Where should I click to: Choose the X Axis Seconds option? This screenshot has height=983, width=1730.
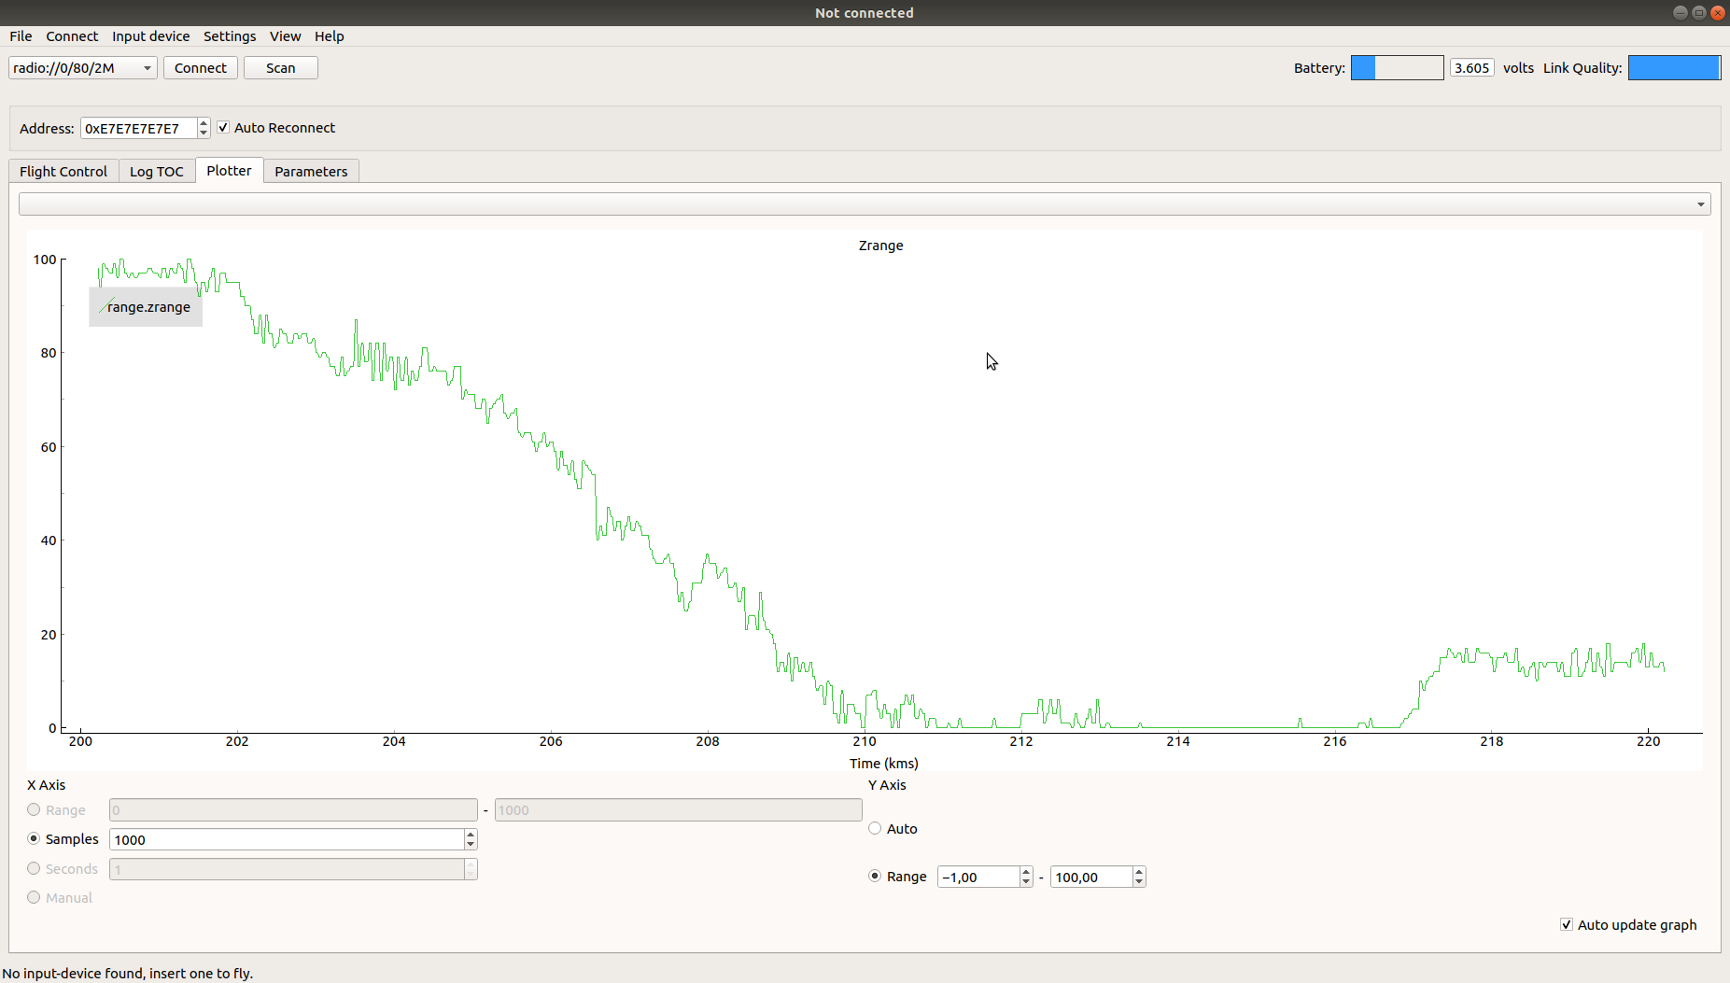tap(34, 868)
